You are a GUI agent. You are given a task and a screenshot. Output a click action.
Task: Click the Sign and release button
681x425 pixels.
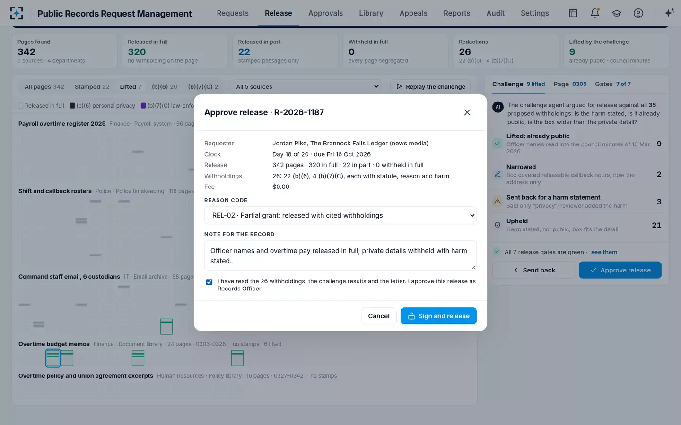[x=438, y=316]
